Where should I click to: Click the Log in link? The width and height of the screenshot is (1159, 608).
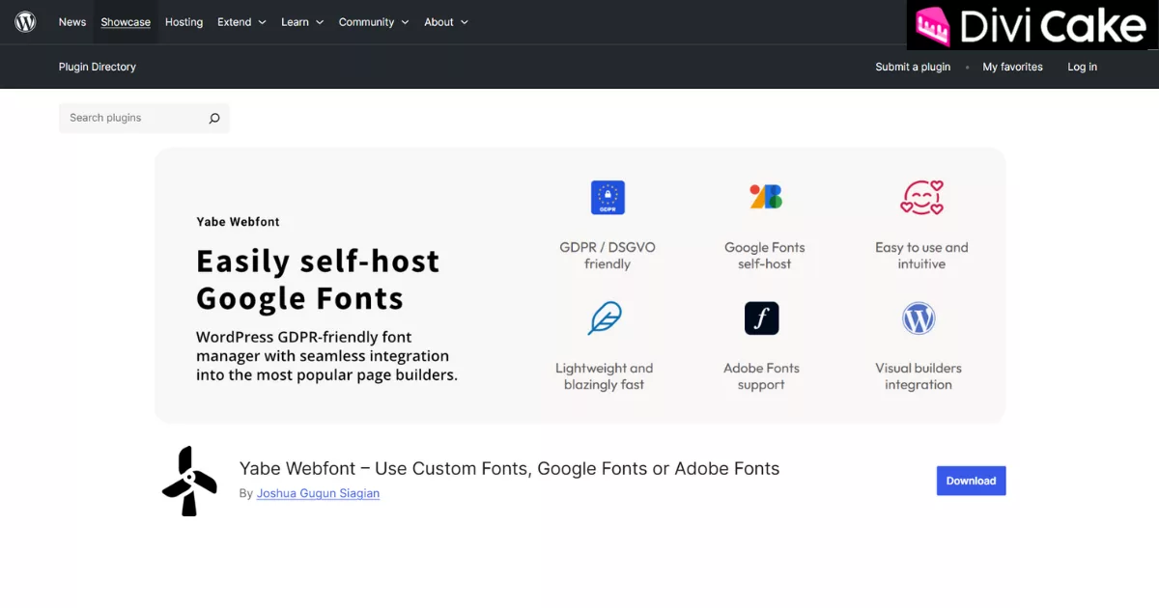point(1082,67)
